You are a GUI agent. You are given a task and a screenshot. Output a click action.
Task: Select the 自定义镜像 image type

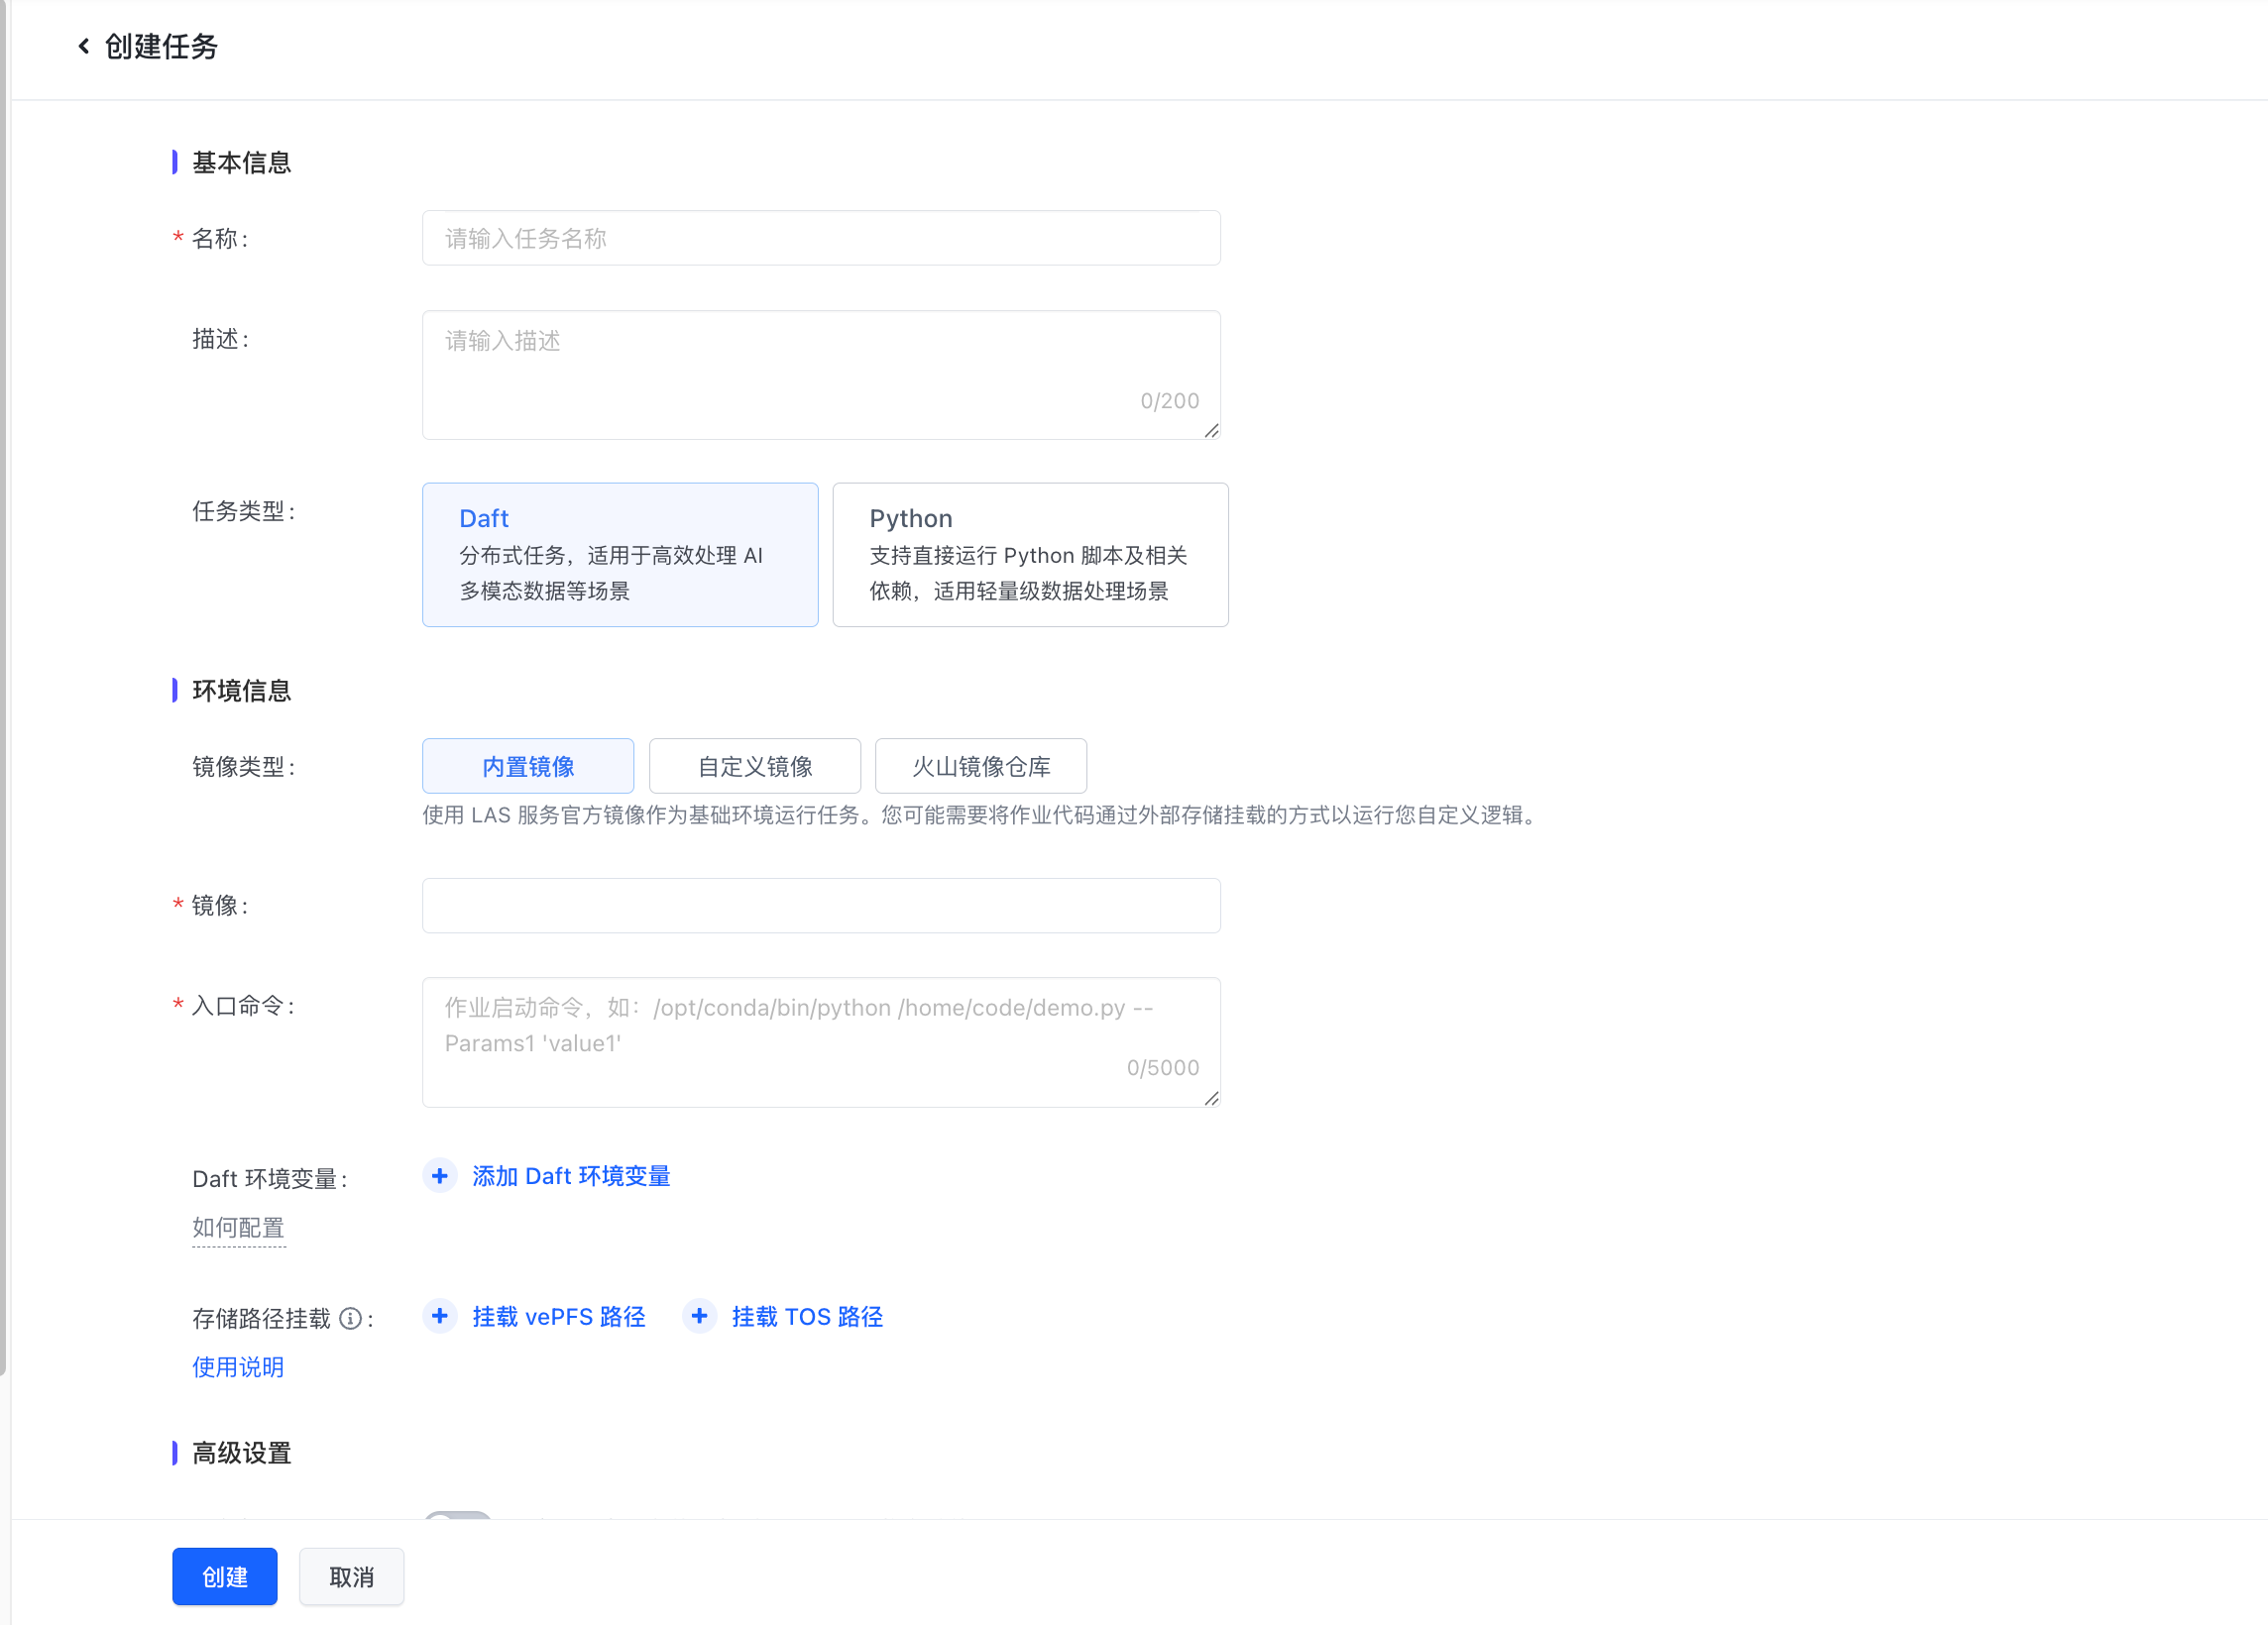click(755, 766)
